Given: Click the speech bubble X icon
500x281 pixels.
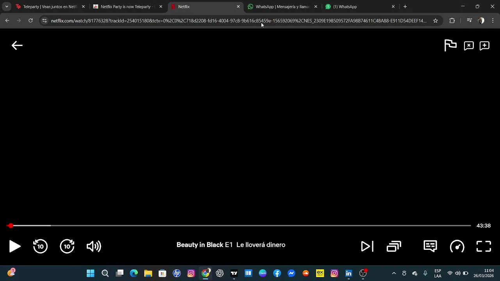Looking at the screenshot, I should tap(469, 46).
